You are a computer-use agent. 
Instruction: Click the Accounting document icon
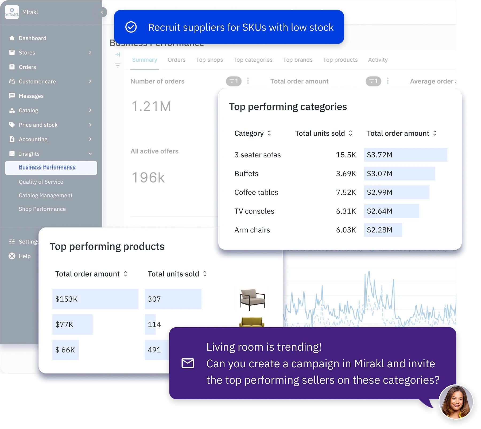[x=12, y=139]
